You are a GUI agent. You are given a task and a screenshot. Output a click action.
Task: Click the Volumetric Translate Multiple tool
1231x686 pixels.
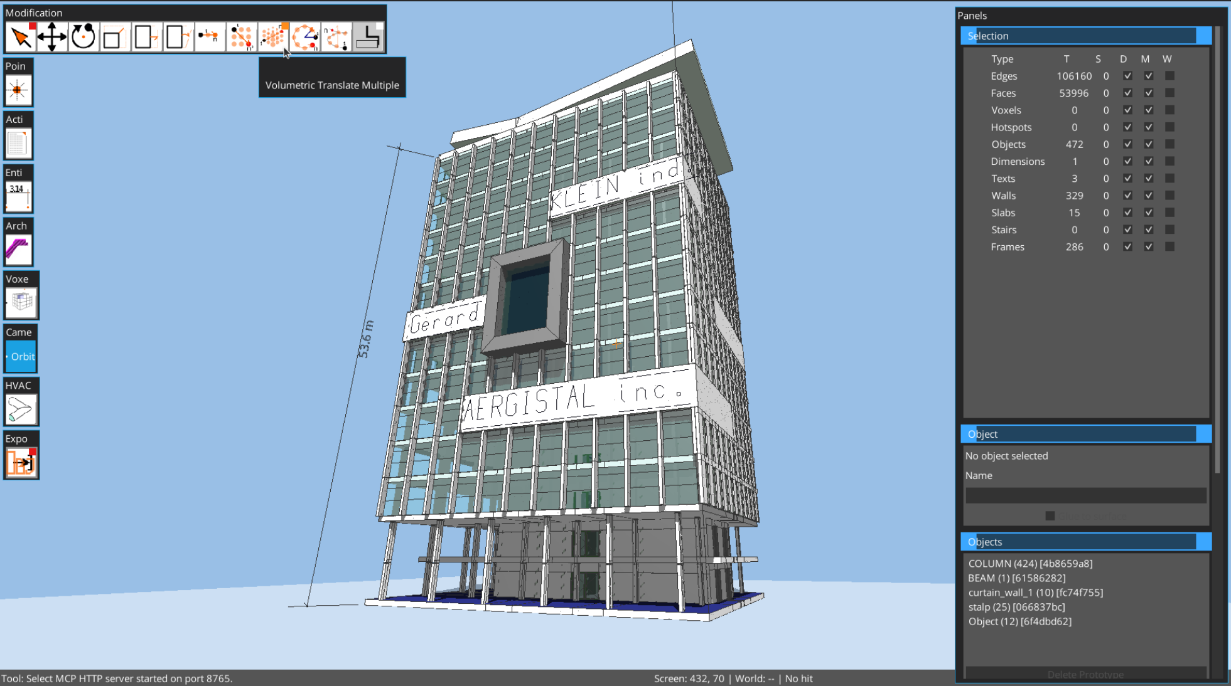(x=273, y=37)
